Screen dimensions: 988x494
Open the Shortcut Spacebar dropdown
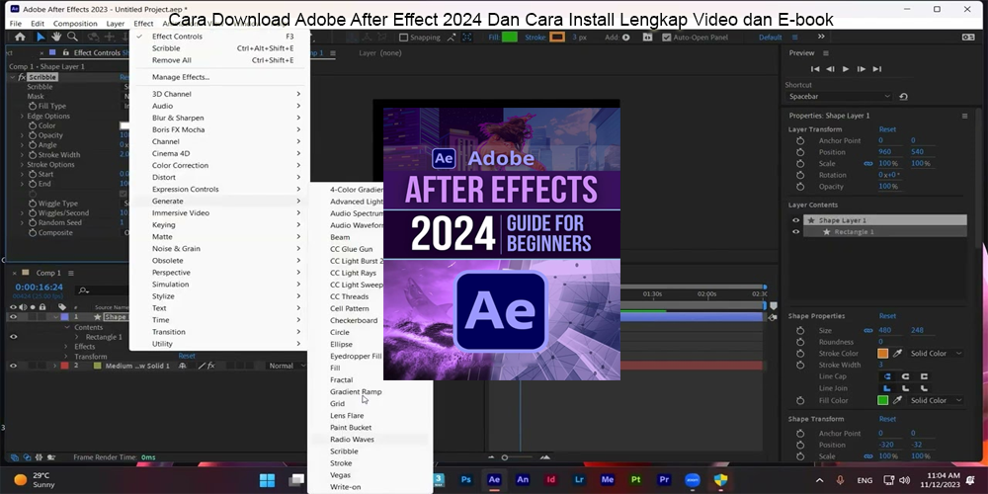tap(839, 97)
